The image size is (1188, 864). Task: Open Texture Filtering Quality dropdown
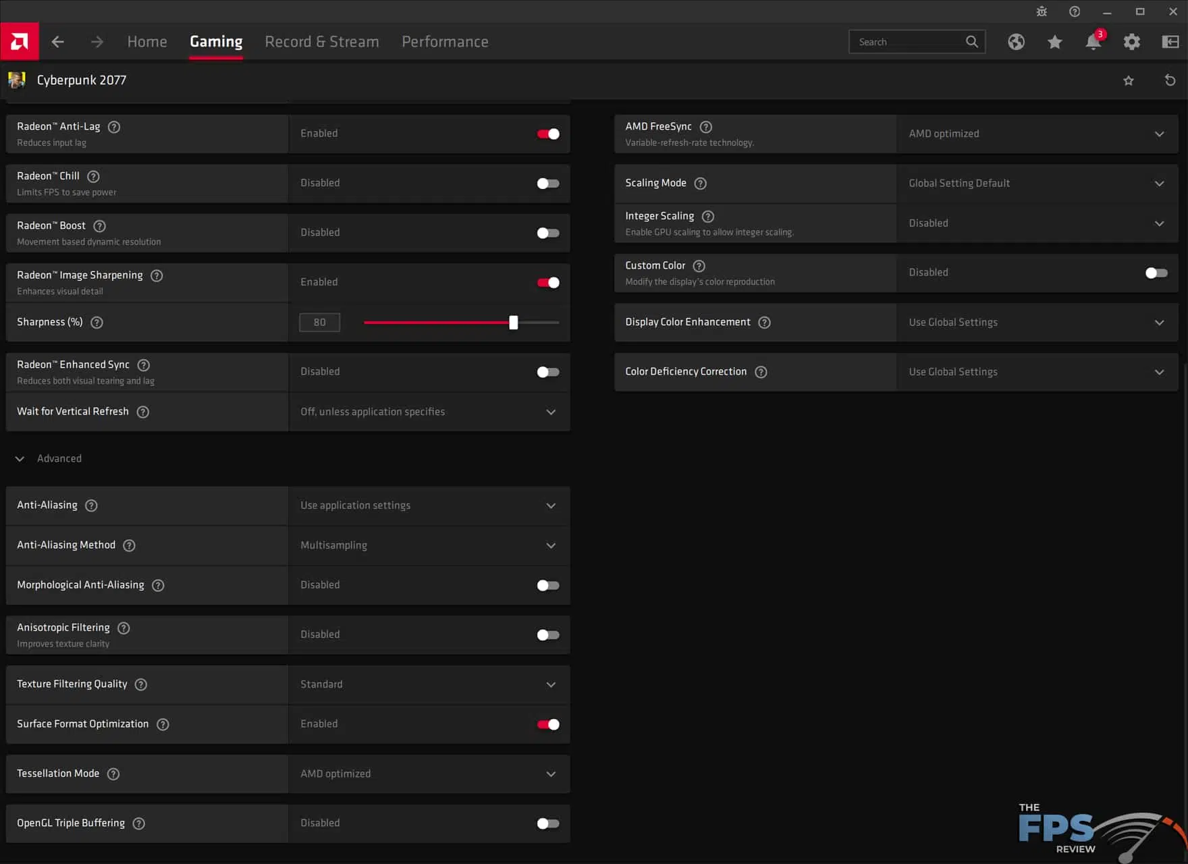pos(429,684)
